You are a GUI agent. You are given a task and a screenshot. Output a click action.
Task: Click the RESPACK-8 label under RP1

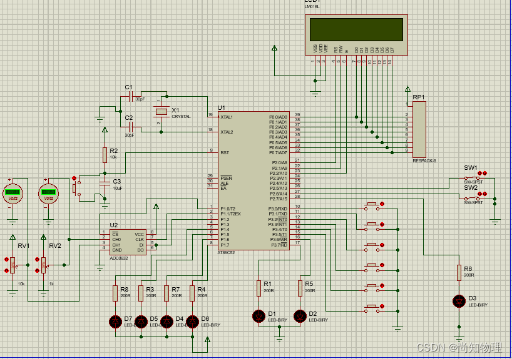424,161
